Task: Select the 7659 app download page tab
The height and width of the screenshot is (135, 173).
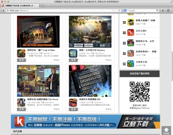Action: pos(20,6)
